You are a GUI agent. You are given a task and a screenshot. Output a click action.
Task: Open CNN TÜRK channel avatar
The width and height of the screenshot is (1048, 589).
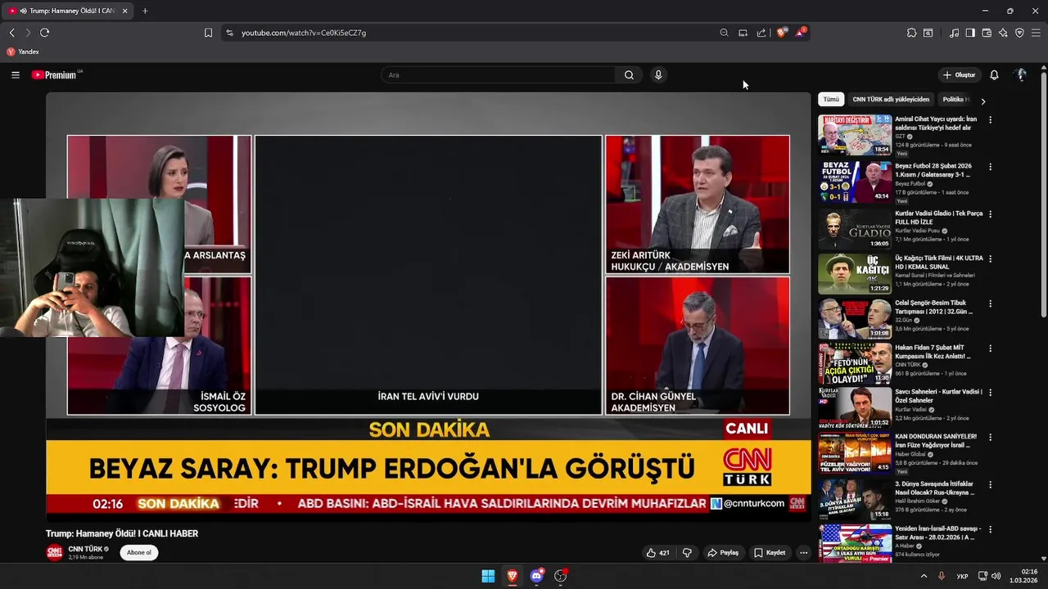(54, 552)
